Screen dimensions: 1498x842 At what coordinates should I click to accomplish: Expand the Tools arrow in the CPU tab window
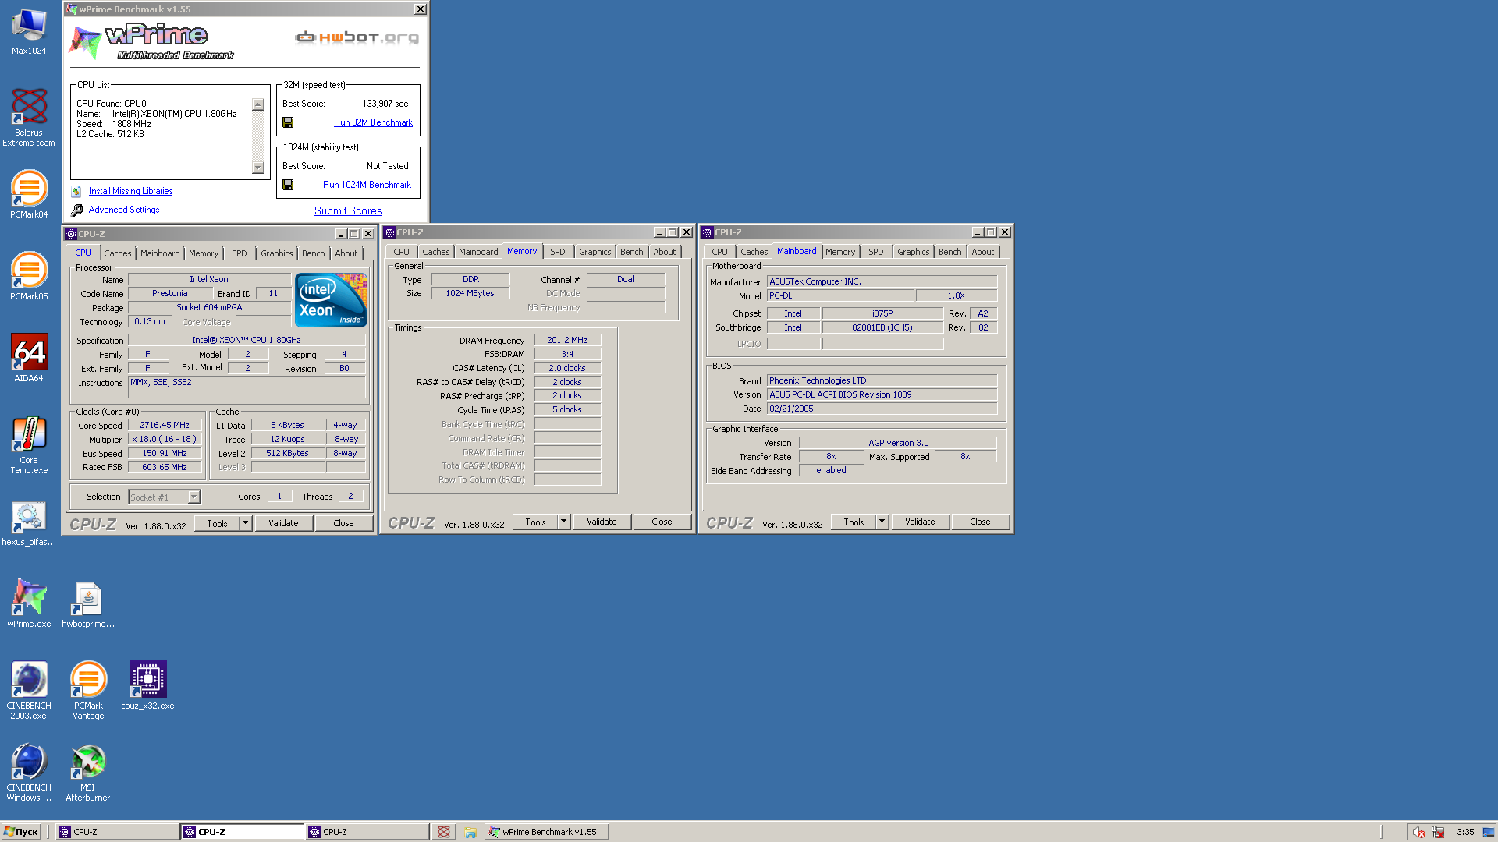pos(245,523)
